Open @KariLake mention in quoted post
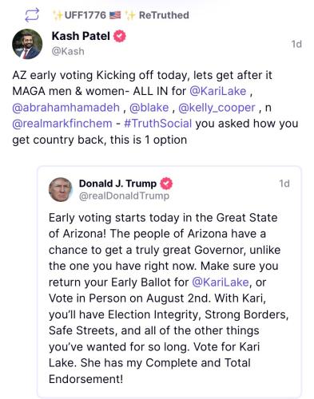Screen dimensions: 314x399 (221, 282)
